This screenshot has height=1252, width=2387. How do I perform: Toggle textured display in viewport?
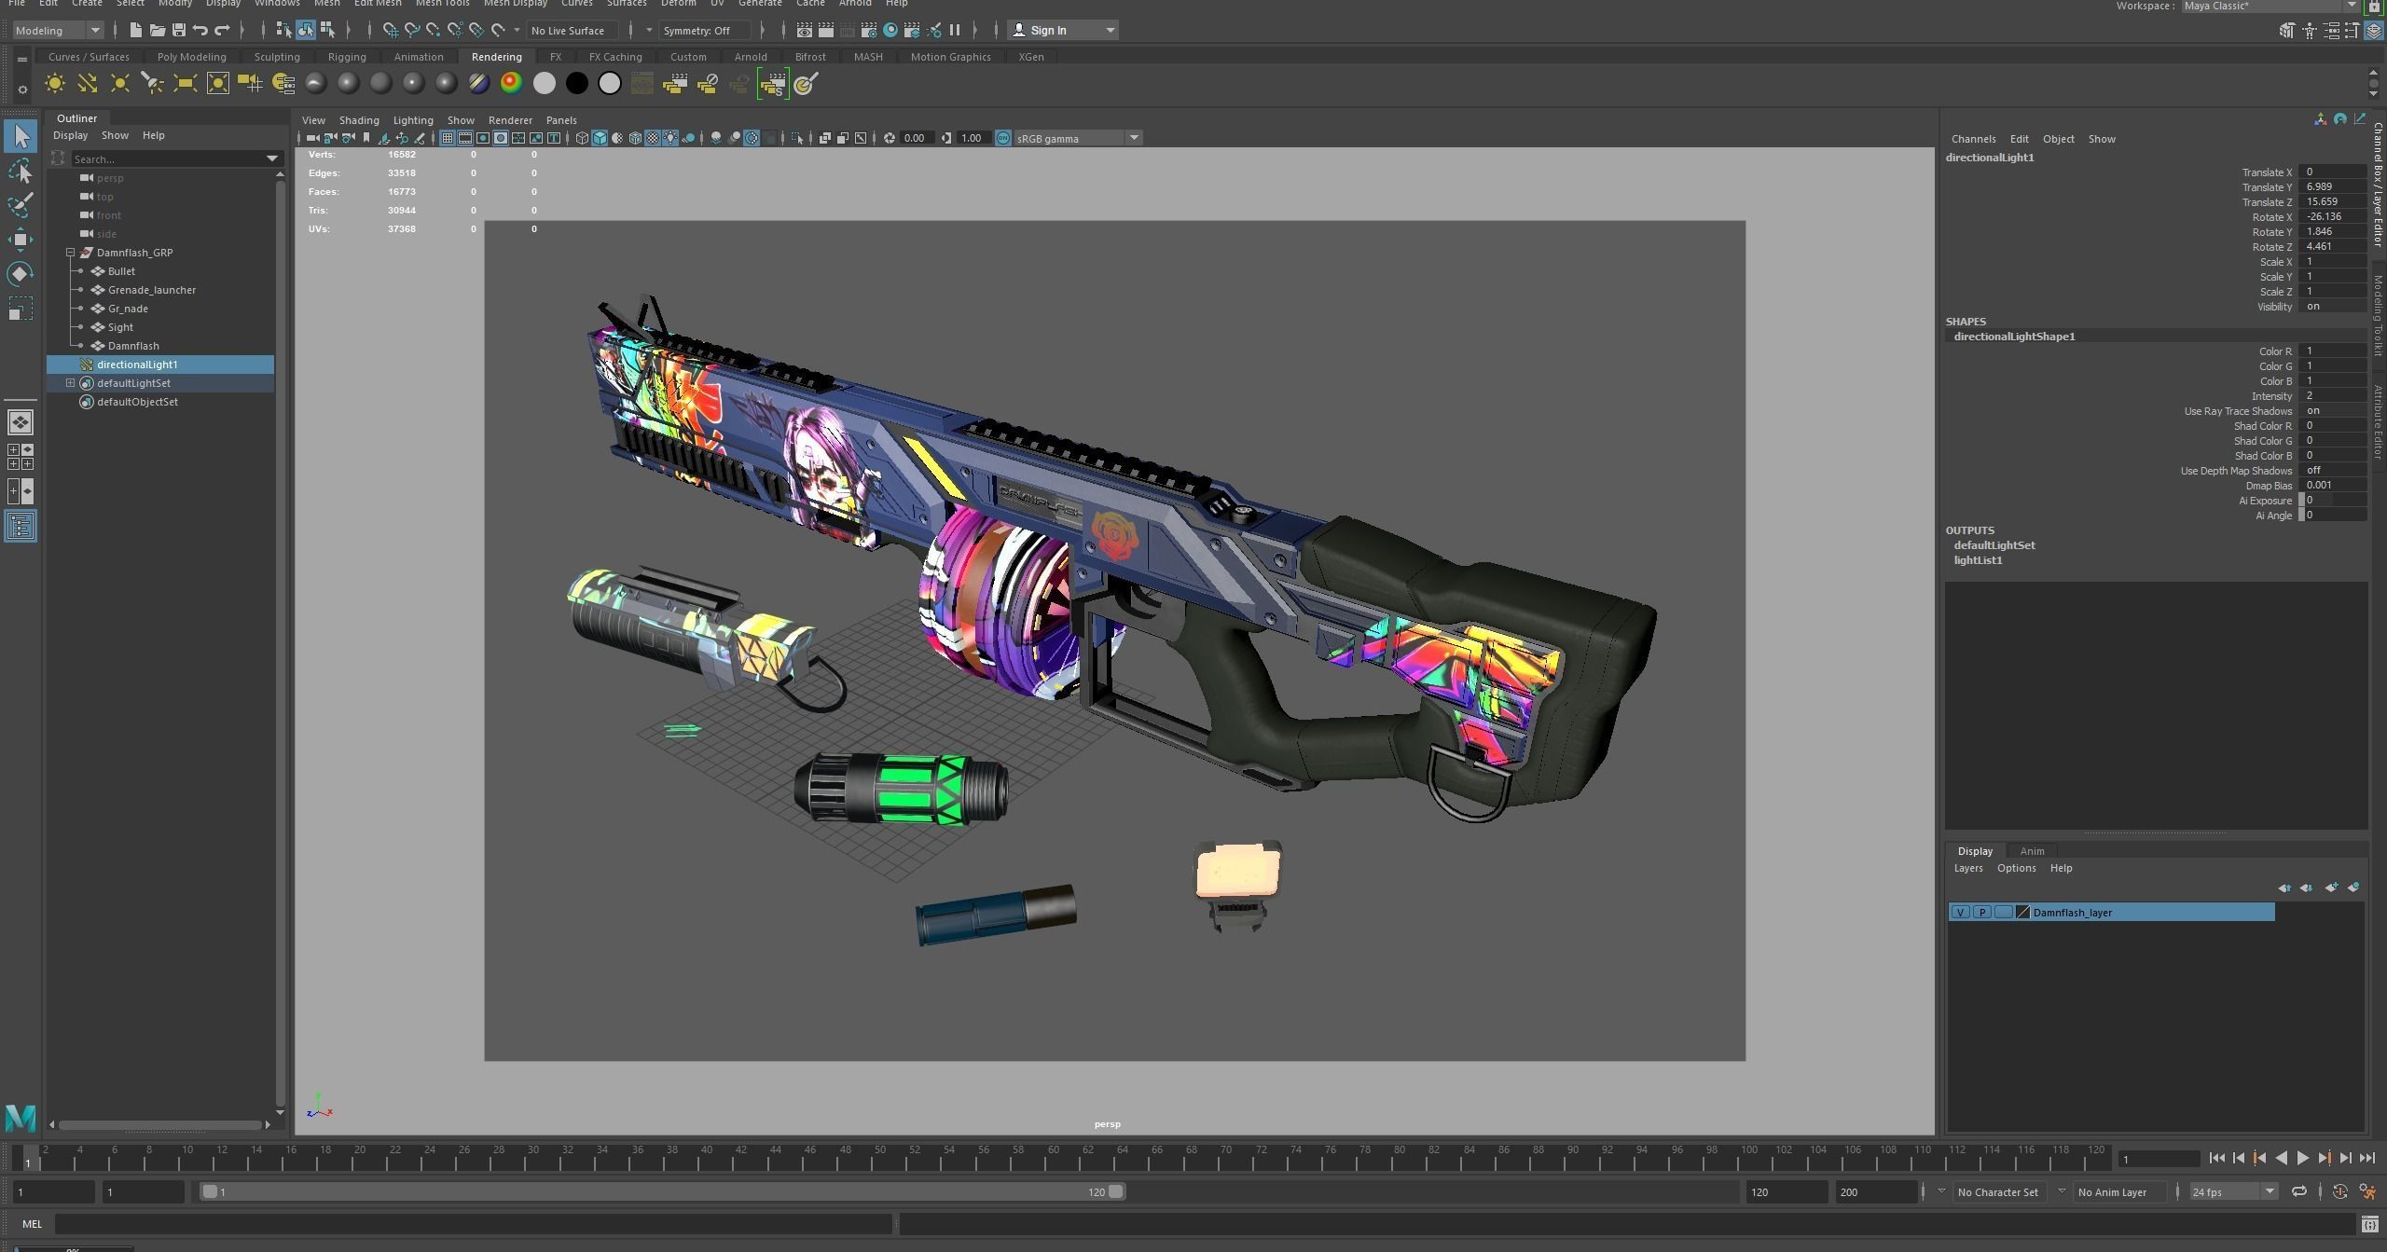point(653,138)
